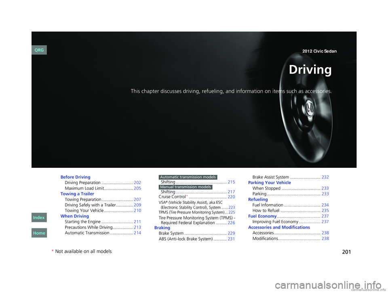Go to the Modifications entry page 238
388x292 pixels.
click(291, 239)
